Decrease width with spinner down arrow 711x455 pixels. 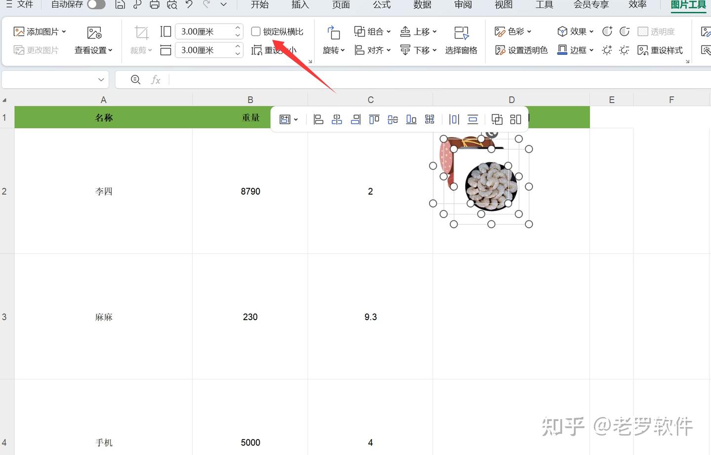point(237,53)
